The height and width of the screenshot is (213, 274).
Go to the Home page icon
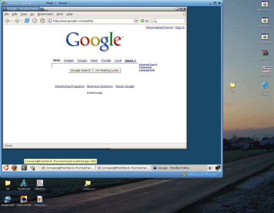pos(43,21)
